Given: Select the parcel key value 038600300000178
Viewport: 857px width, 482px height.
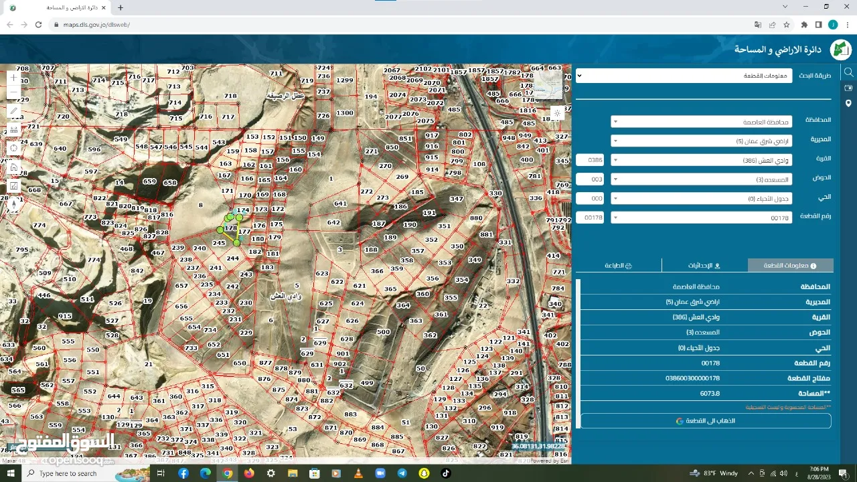Looking at the screenshot, I should coord(692,378).
